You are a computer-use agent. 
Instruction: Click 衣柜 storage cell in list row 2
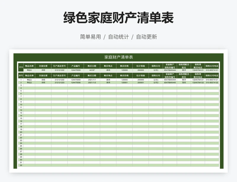pos(43,83)
